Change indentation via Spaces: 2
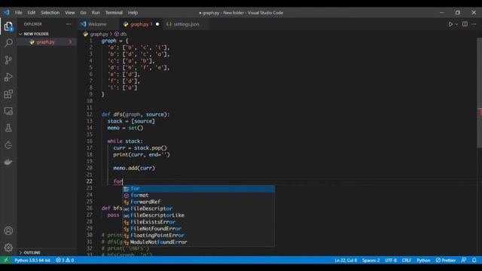 [x=371, y=260]
